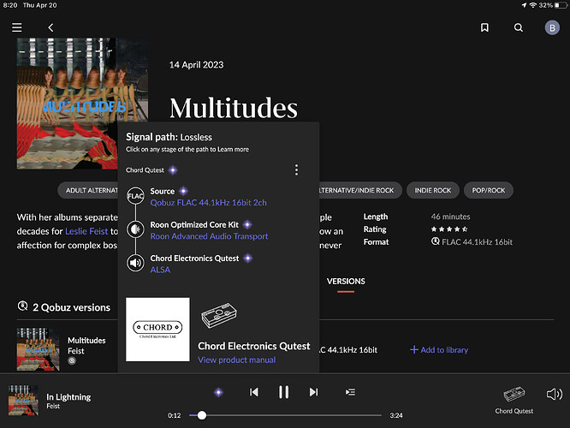570x428 pixels.
Task: Open profile avatar labeled B
Action: 552,27
